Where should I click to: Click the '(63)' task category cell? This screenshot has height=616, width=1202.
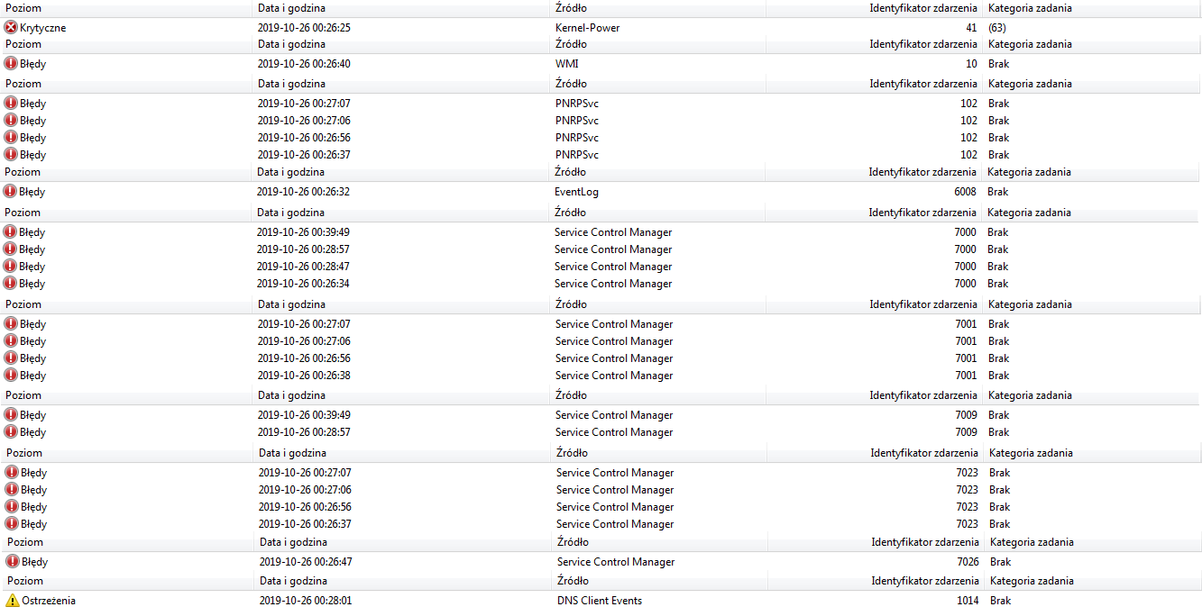pos(997,28)
